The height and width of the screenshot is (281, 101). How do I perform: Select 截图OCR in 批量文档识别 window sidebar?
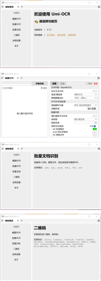(x=16, y=161)
